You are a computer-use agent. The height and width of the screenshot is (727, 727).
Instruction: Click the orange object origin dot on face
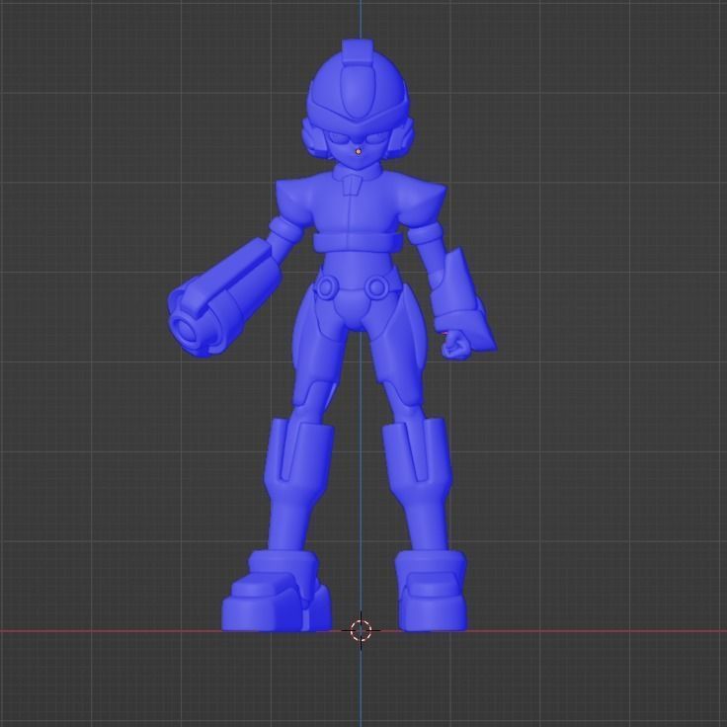coord(358,151)
